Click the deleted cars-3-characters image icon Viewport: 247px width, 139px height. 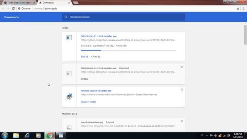coord(69,127)
